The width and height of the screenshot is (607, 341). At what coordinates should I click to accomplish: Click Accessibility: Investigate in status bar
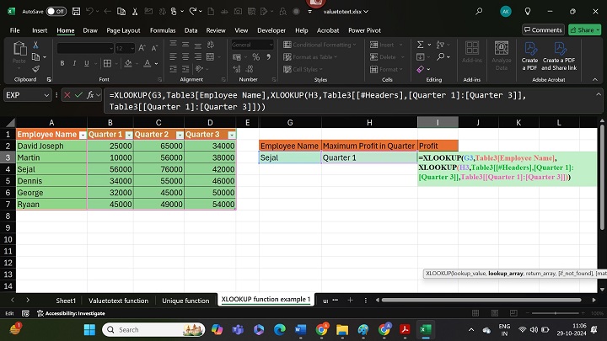(76, 313)
